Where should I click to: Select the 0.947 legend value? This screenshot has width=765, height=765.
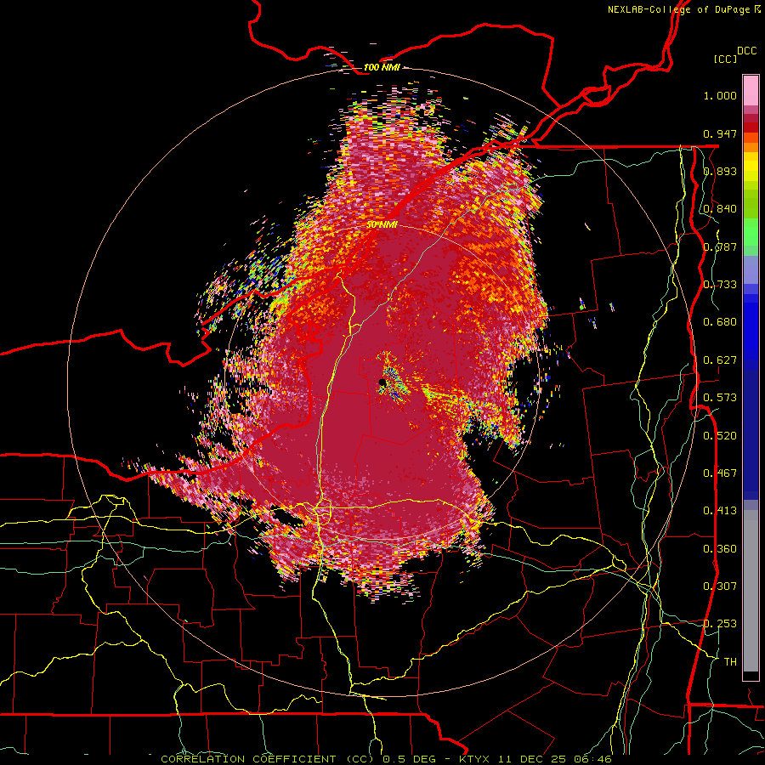720,133
